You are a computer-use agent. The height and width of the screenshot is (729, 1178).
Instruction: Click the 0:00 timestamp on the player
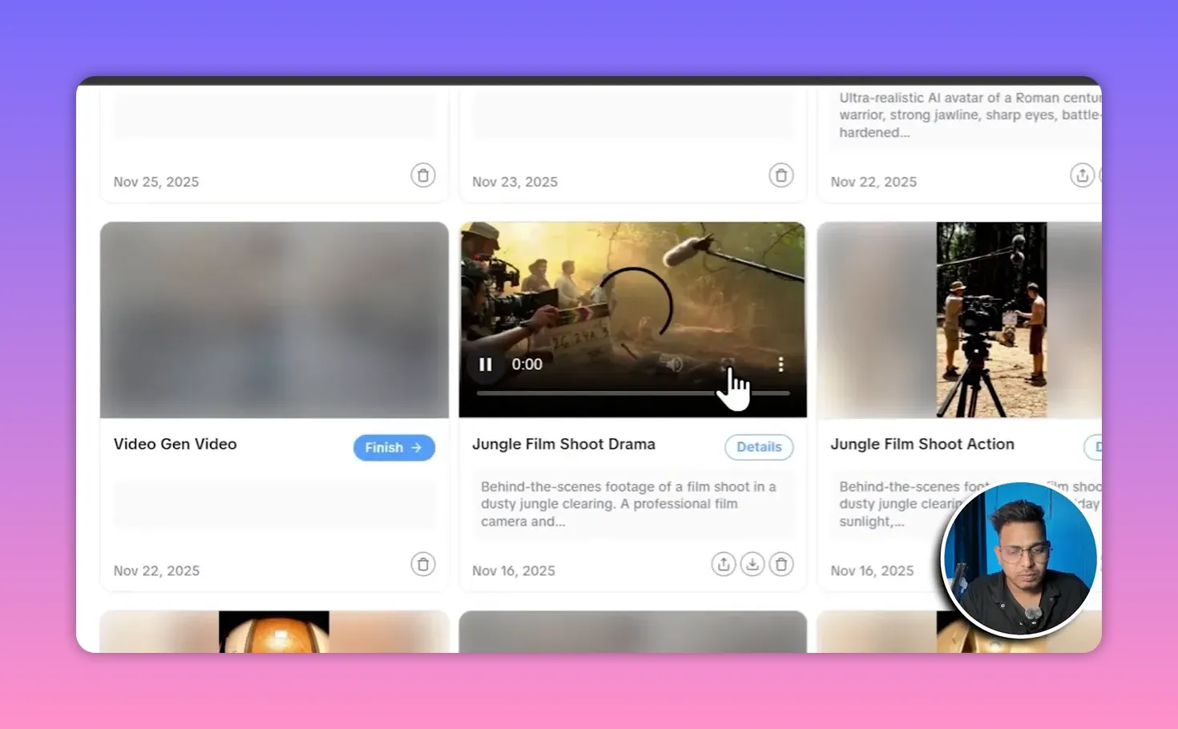526,364
